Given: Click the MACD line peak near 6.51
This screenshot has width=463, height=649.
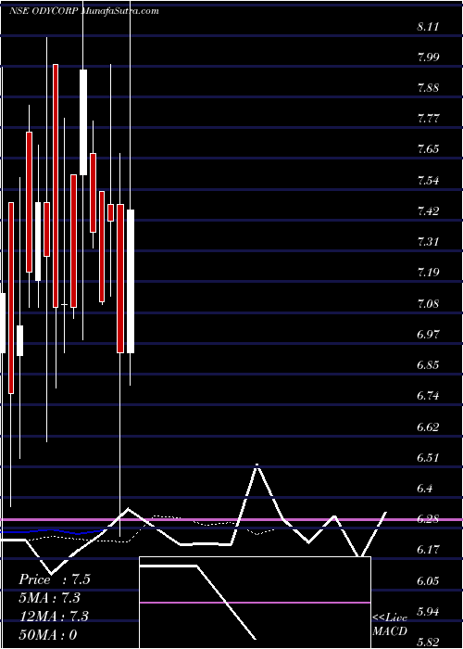Looking at the screenshot, I should pyautogui.click(x=257, y=465).
